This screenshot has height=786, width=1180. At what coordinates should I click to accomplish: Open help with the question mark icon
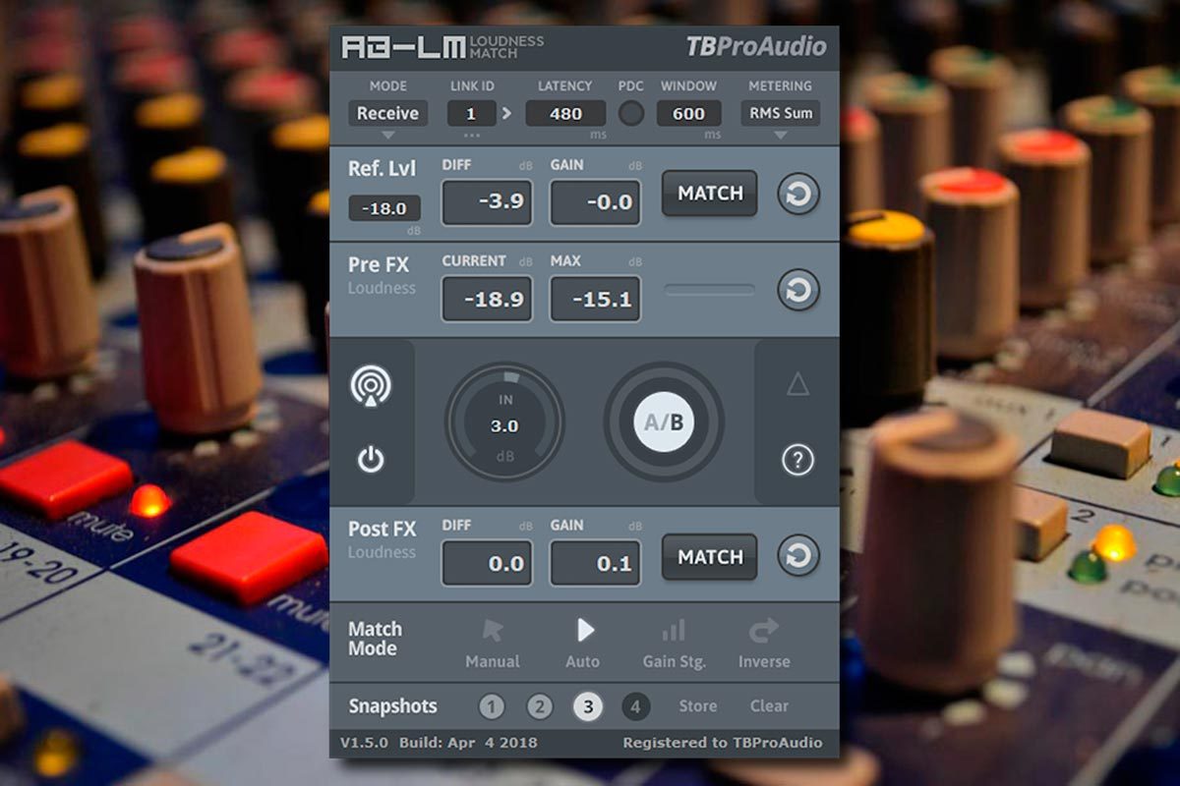797,459
